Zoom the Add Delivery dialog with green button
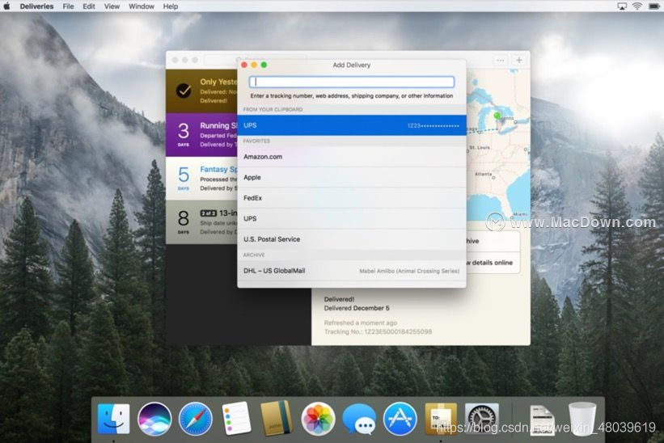 point(264,65)
